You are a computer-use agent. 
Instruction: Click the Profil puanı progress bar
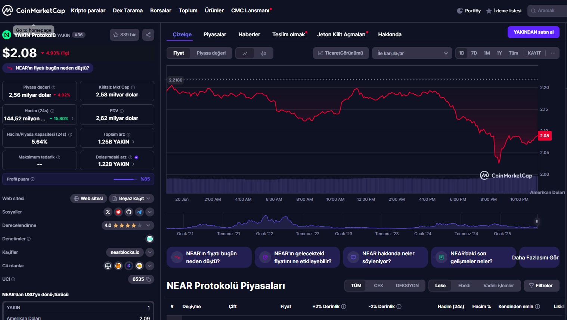126,179
